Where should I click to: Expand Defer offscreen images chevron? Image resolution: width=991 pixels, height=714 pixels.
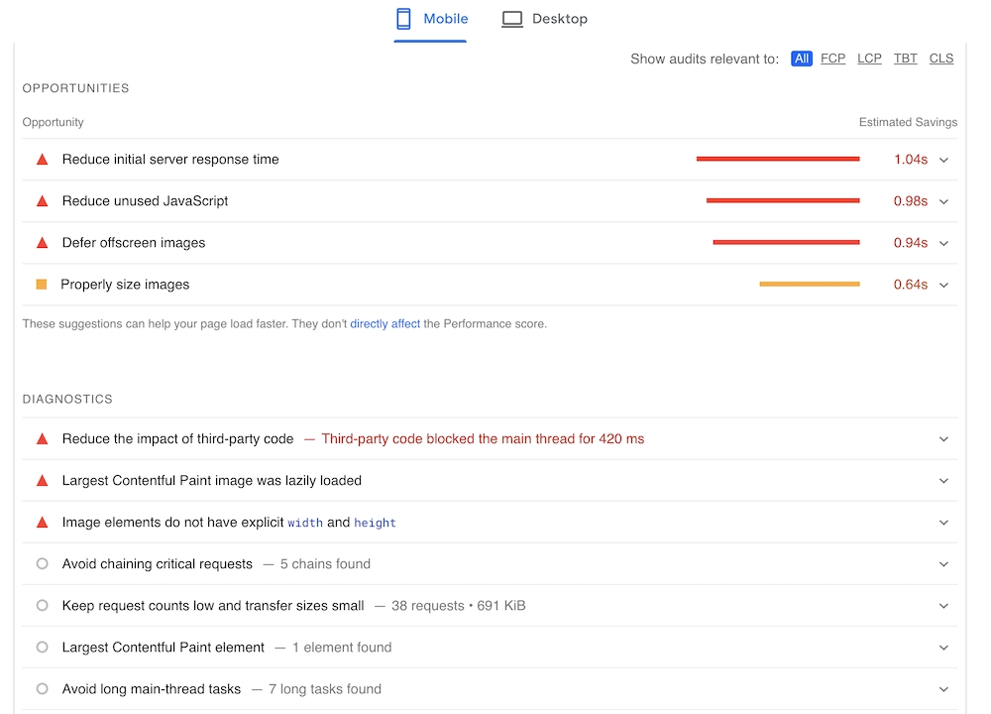(943, 244)
